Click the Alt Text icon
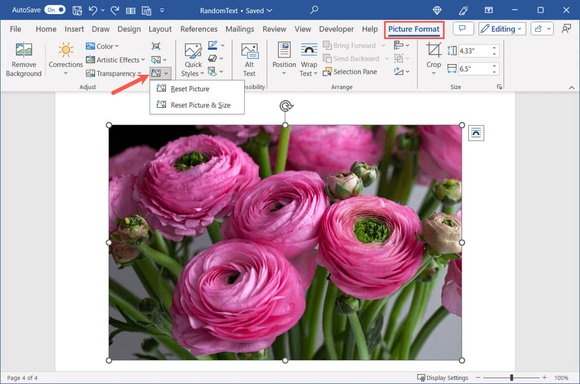This screenshot has height=384, width=580. point(249,51)
